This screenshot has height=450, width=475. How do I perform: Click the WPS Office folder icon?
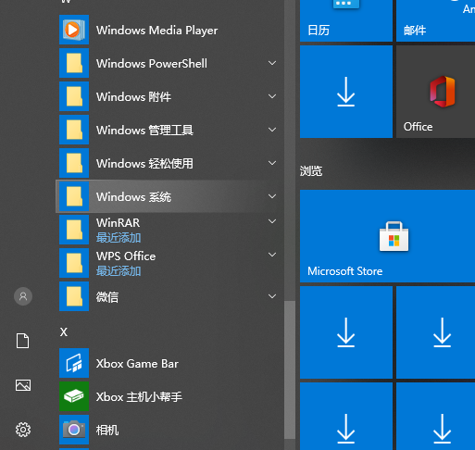tap(74, 263)
